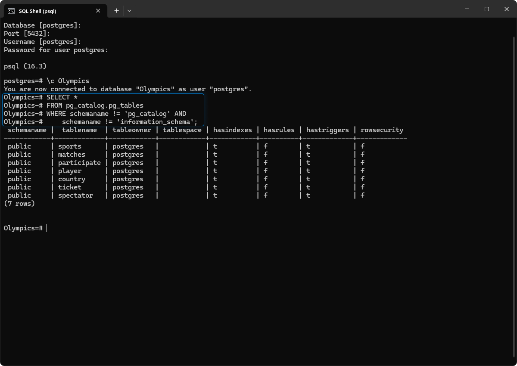Select the 'country' table name
Viewport: 517px width, 366px height.
coord(72,179)
